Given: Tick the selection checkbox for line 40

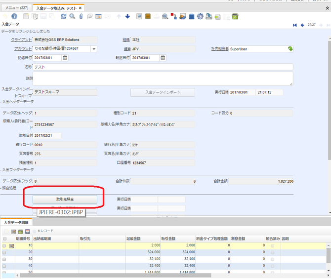Looking at the screenshot, I should tap(4, 266).
